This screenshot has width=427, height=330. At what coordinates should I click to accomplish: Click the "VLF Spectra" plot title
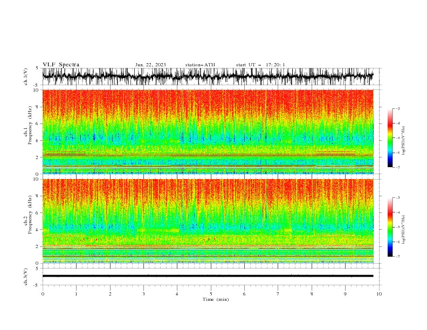(61, 65)
